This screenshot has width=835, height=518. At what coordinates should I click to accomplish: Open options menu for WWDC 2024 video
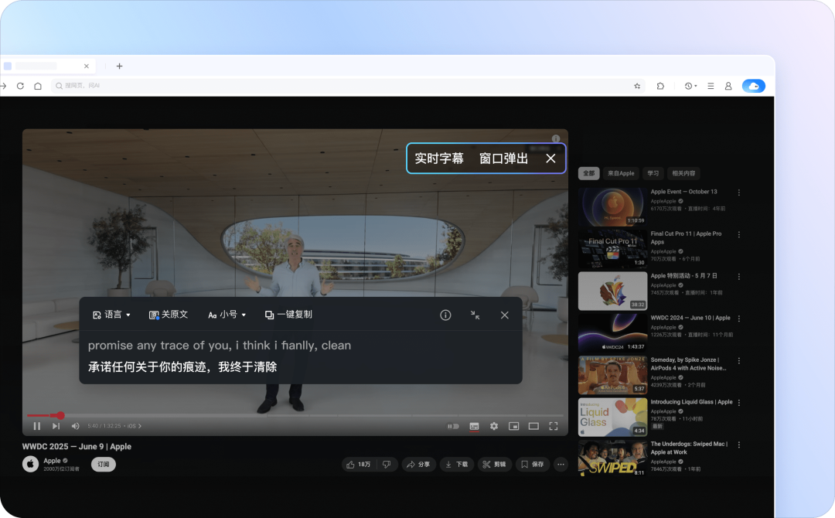click(738, 319)
